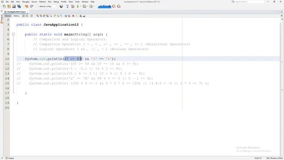Screen dimensions: 284x160
Task: Open the default config dropdown
Action: tap(47, 6)
